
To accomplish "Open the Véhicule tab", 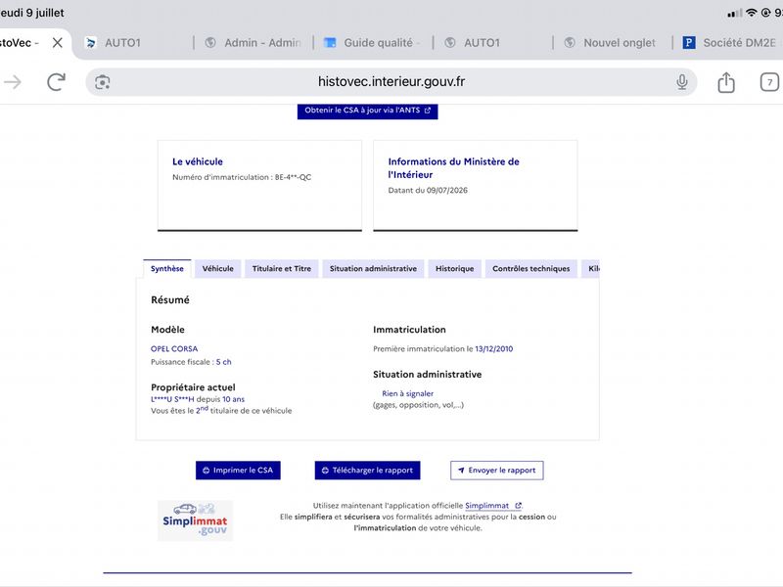I will click(x=217, y=268).
